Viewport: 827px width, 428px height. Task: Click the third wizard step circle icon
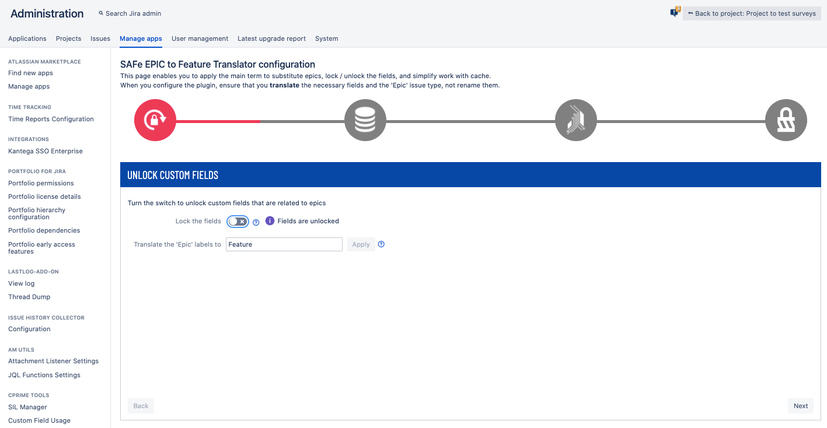coord(576,120)
